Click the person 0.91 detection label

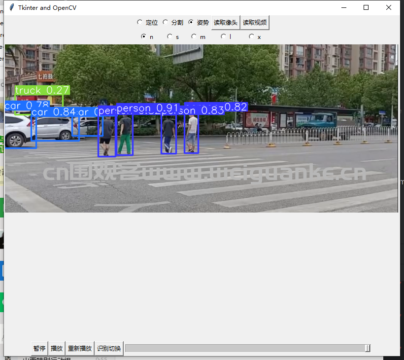147,108
